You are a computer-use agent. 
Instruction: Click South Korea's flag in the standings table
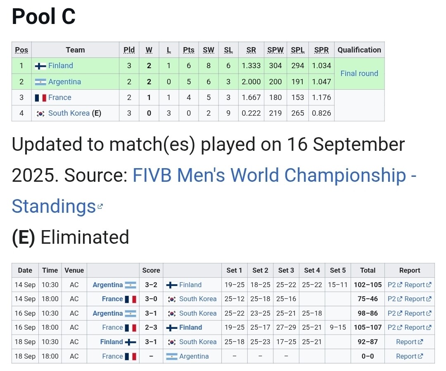click(x=40, y=114)
